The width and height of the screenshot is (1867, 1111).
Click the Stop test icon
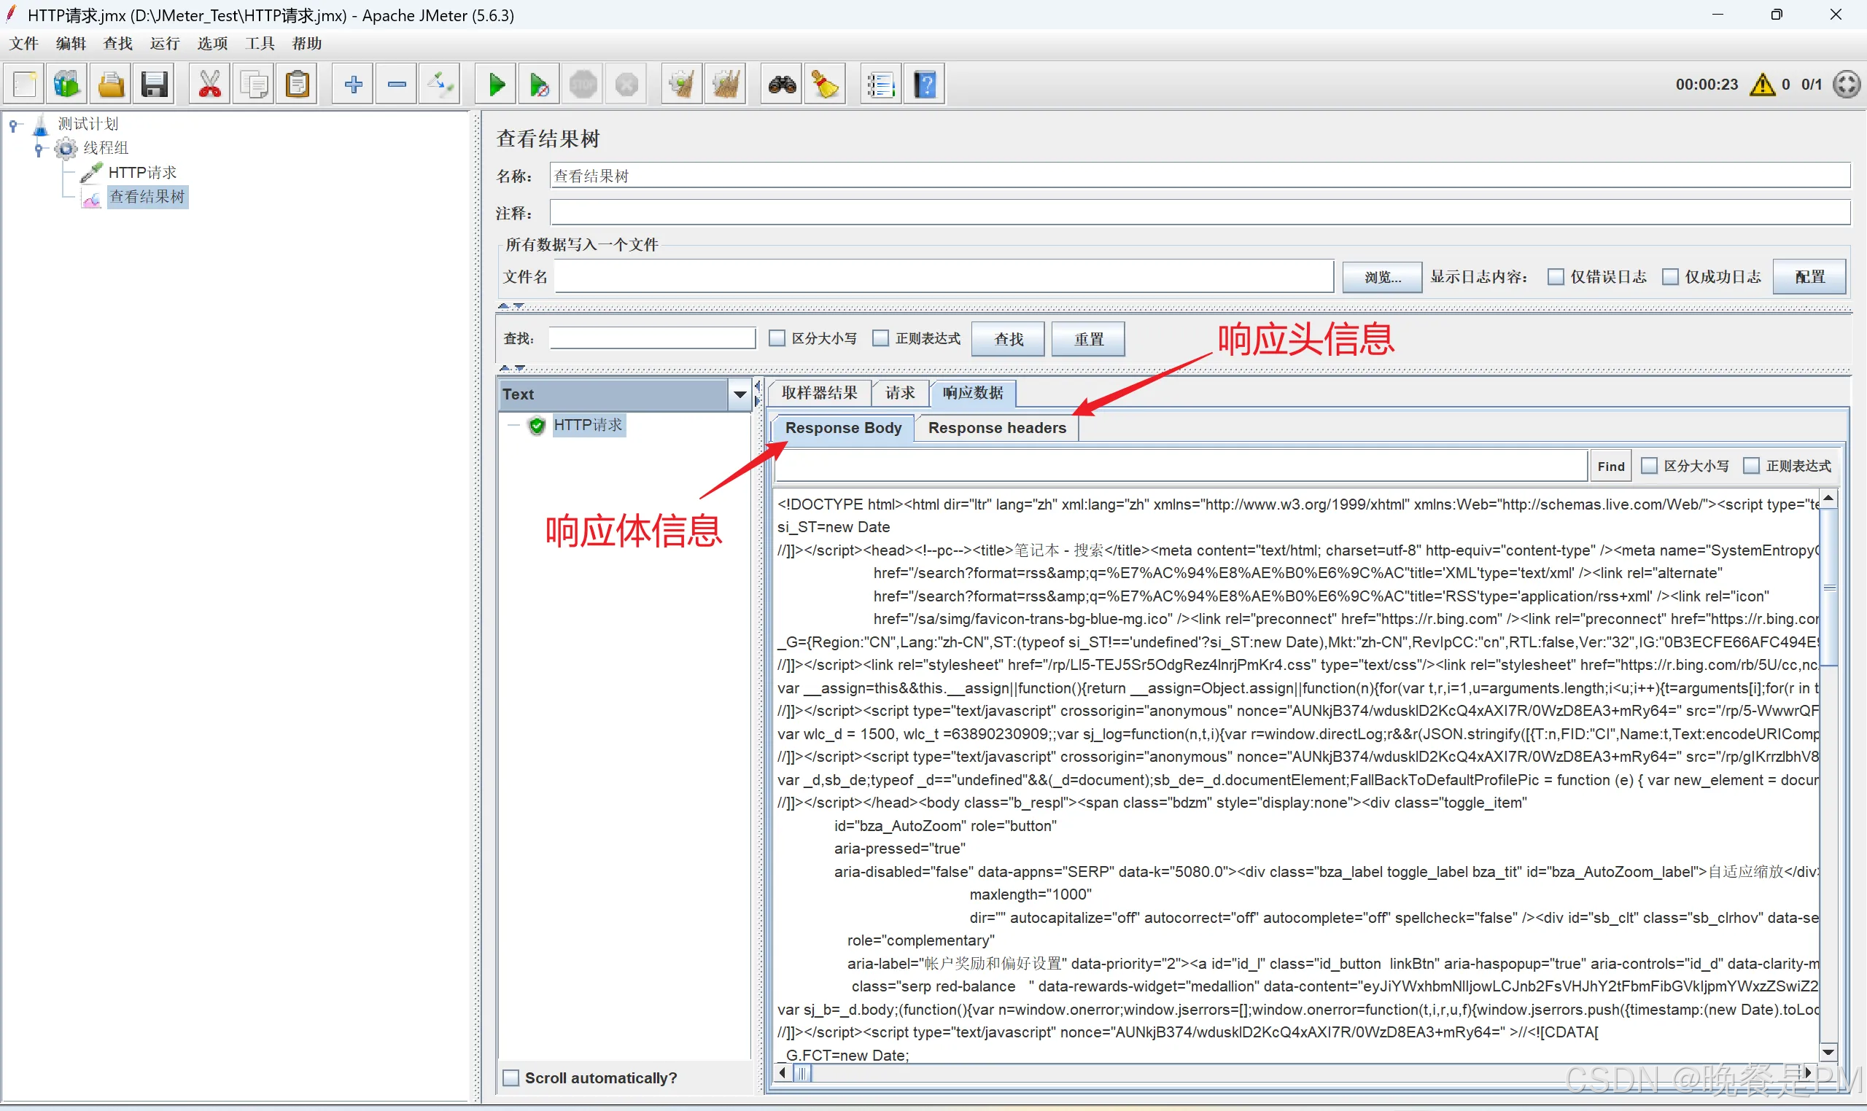(x=583, y=85)
